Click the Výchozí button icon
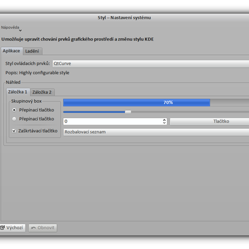 (2, 228)
